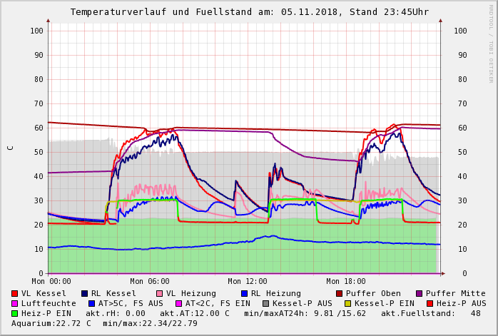This screenshot has height=336, width=498.
Task: Select the gray Kessel-P AUS swatch
Action: pos(265,303)
